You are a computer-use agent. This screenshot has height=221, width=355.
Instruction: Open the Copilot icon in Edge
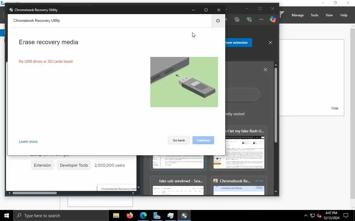tap(273, 19)
